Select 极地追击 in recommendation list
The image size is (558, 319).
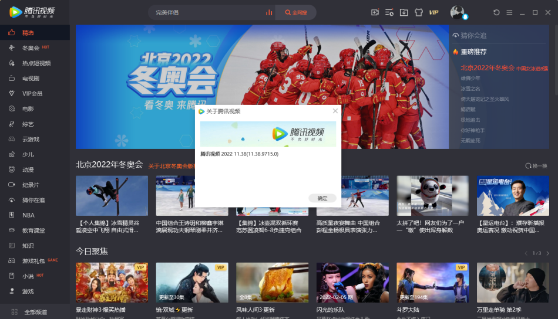[470, 120]
